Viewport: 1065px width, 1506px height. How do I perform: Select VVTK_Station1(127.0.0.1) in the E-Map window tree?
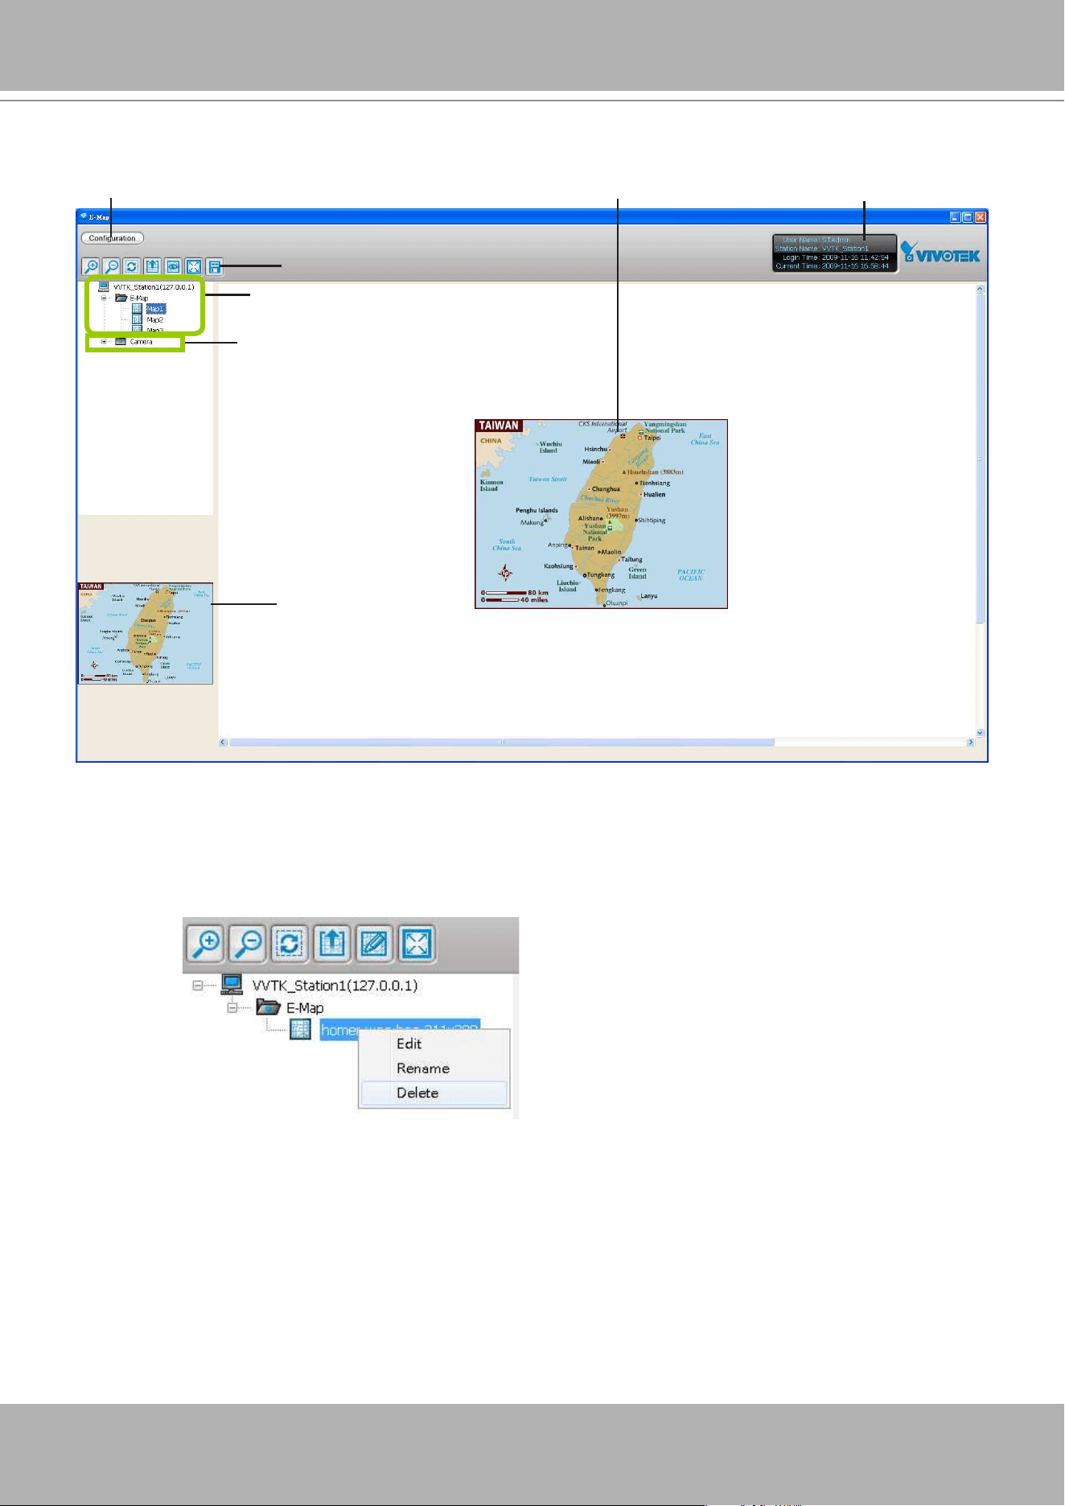click(x=153, y=286)
